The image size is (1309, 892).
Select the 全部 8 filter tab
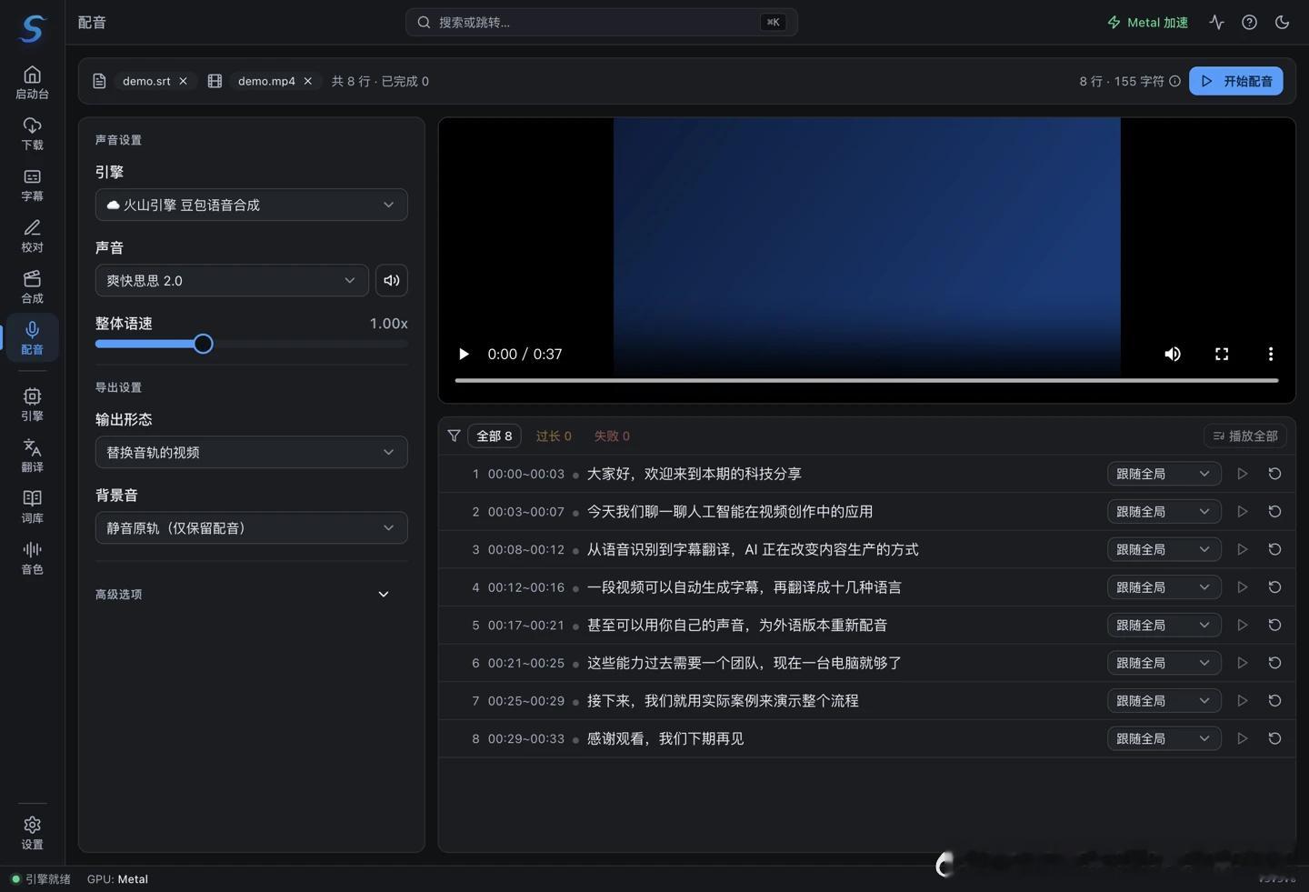point(495,436)
